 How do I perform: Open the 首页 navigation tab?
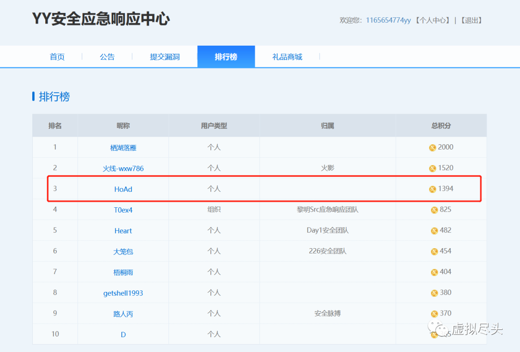pos(57,57)
